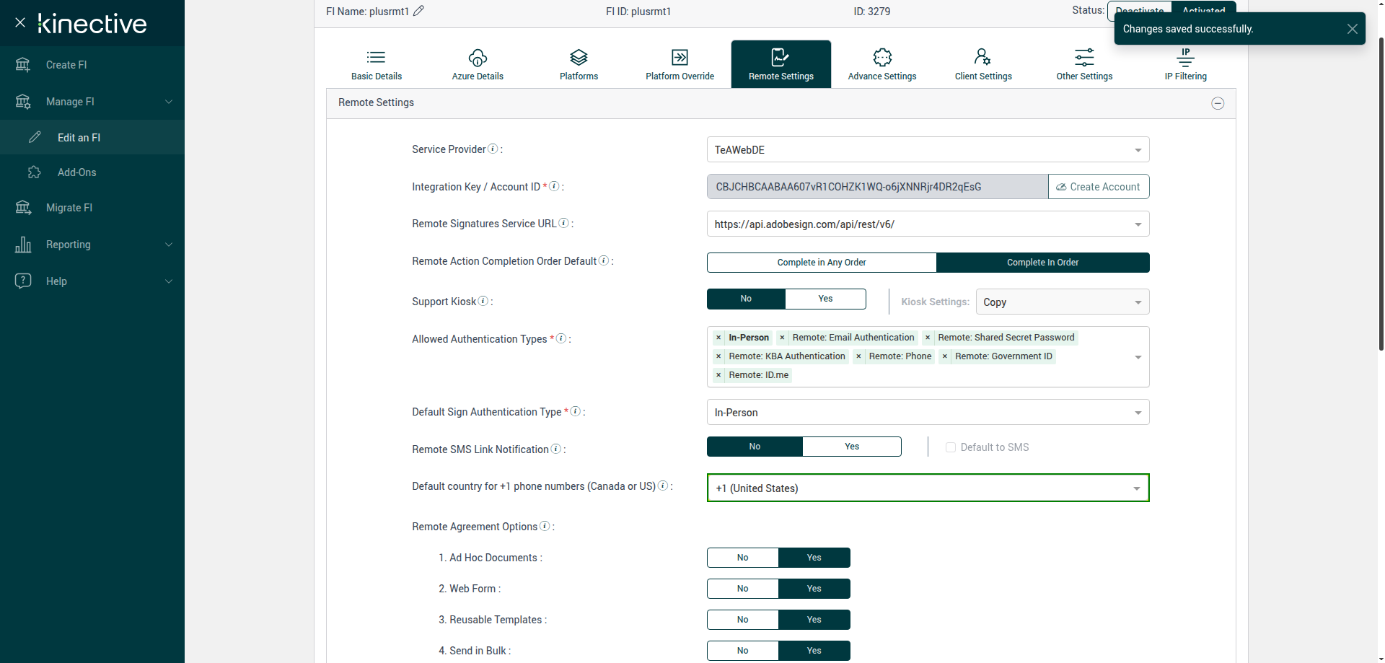Open Default Sign Authentication Type dropdown
Image resolution: width=1385 pixels, height=663 pixels.
928,412
